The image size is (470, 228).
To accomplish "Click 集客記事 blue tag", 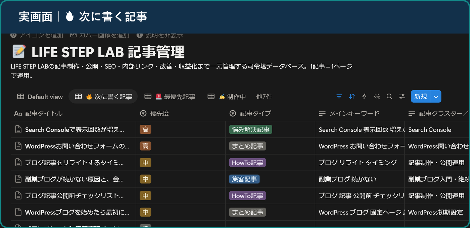I will [x=244, y=179].
